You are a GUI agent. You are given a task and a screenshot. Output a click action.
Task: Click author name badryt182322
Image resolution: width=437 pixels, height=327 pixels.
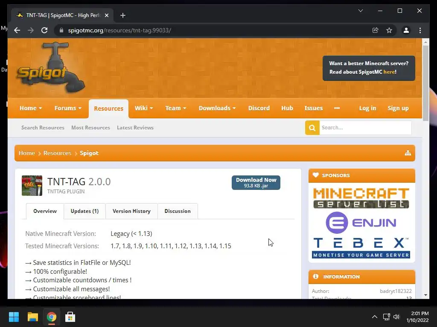click(x=396, y=291)
